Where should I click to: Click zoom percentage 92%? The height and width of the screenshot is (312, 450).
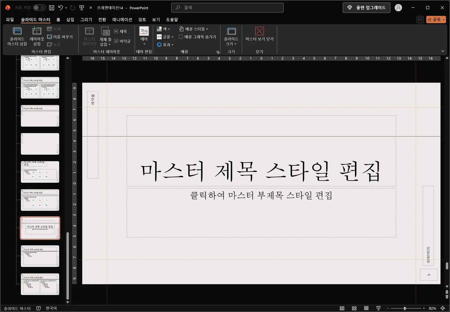(x=432, y=308)
